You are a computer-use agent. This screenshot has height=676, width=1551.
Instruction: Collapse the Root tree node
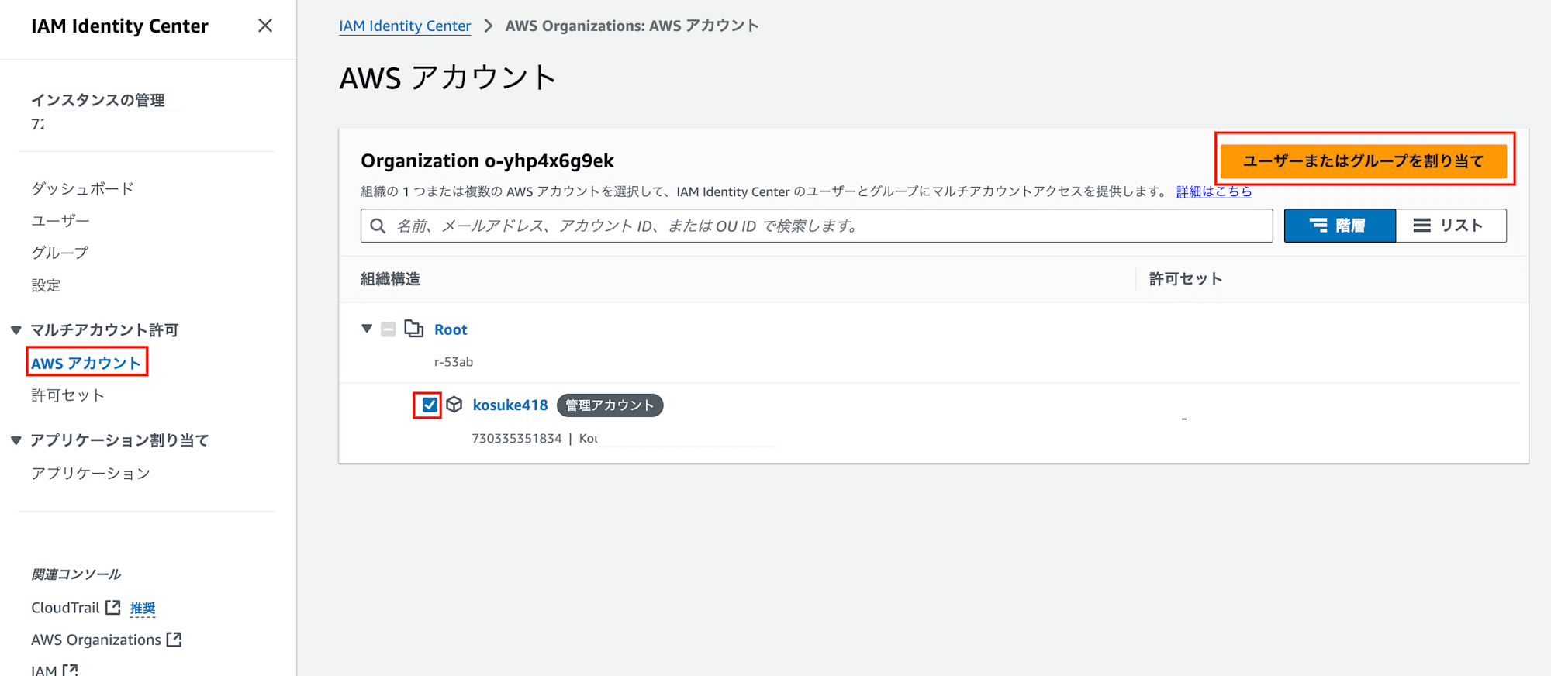pyautogui.click(x=367, y=329)
